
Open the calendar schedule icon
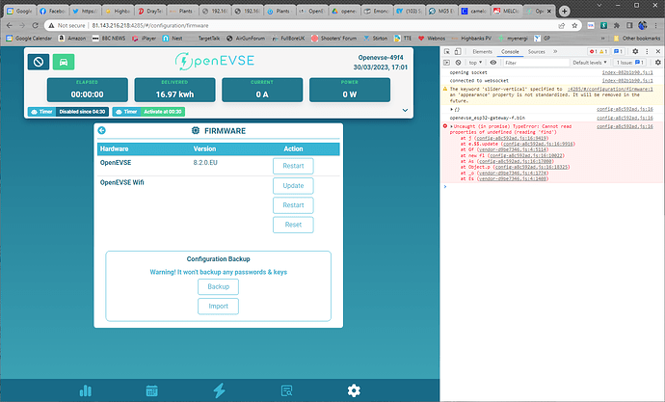coord(152,390)
